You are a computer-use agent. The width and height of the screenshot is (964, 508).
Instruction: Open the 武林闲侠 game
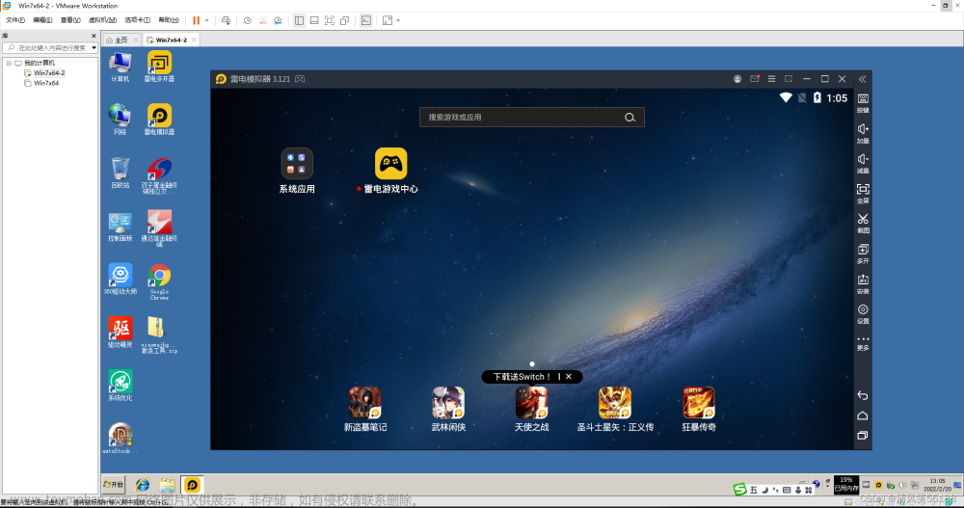448,409
